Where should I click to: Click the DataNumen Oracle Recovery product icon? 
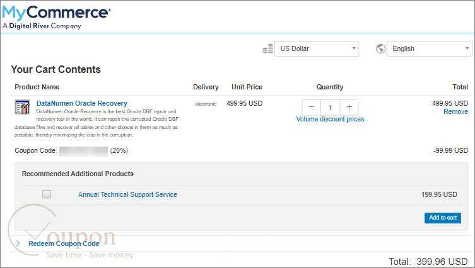coord(23,107)
